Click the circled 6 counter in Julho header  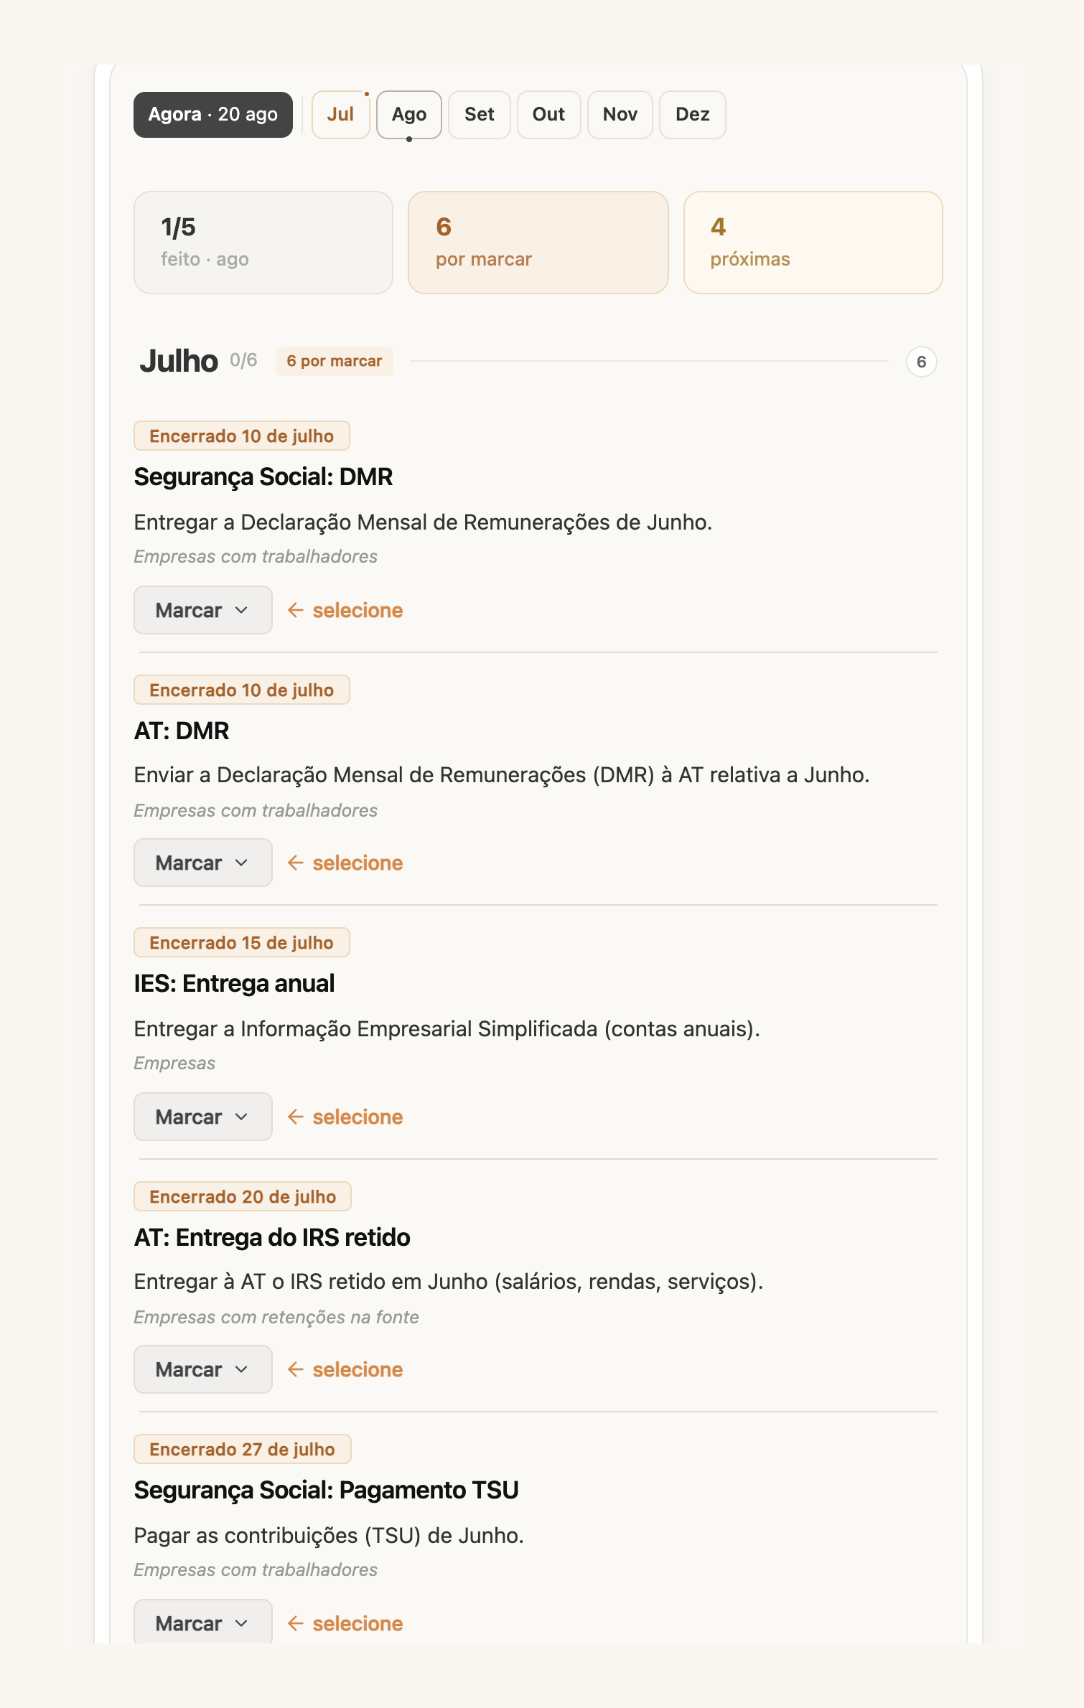pos(922,362)
